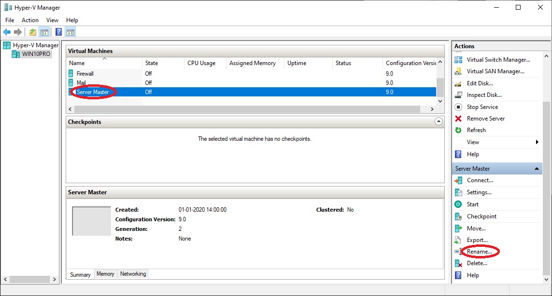Image resolution: width=552 pixels, height=296 pixels.
Task: Click the Settings icon under Server Master
Action: click(x=458, y=192)
